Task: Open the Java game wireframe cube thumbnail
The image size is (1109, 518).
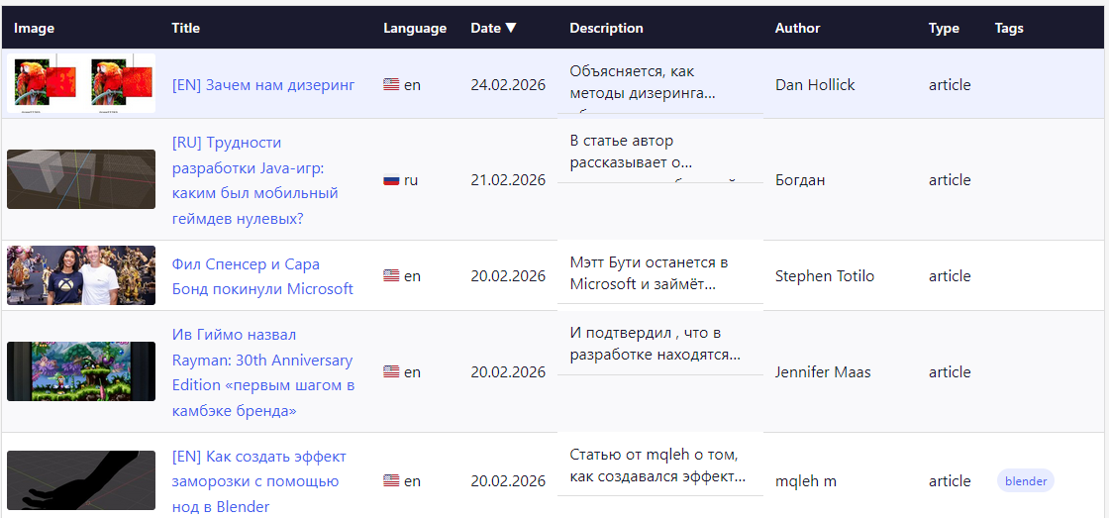Action: coord(80,179)
